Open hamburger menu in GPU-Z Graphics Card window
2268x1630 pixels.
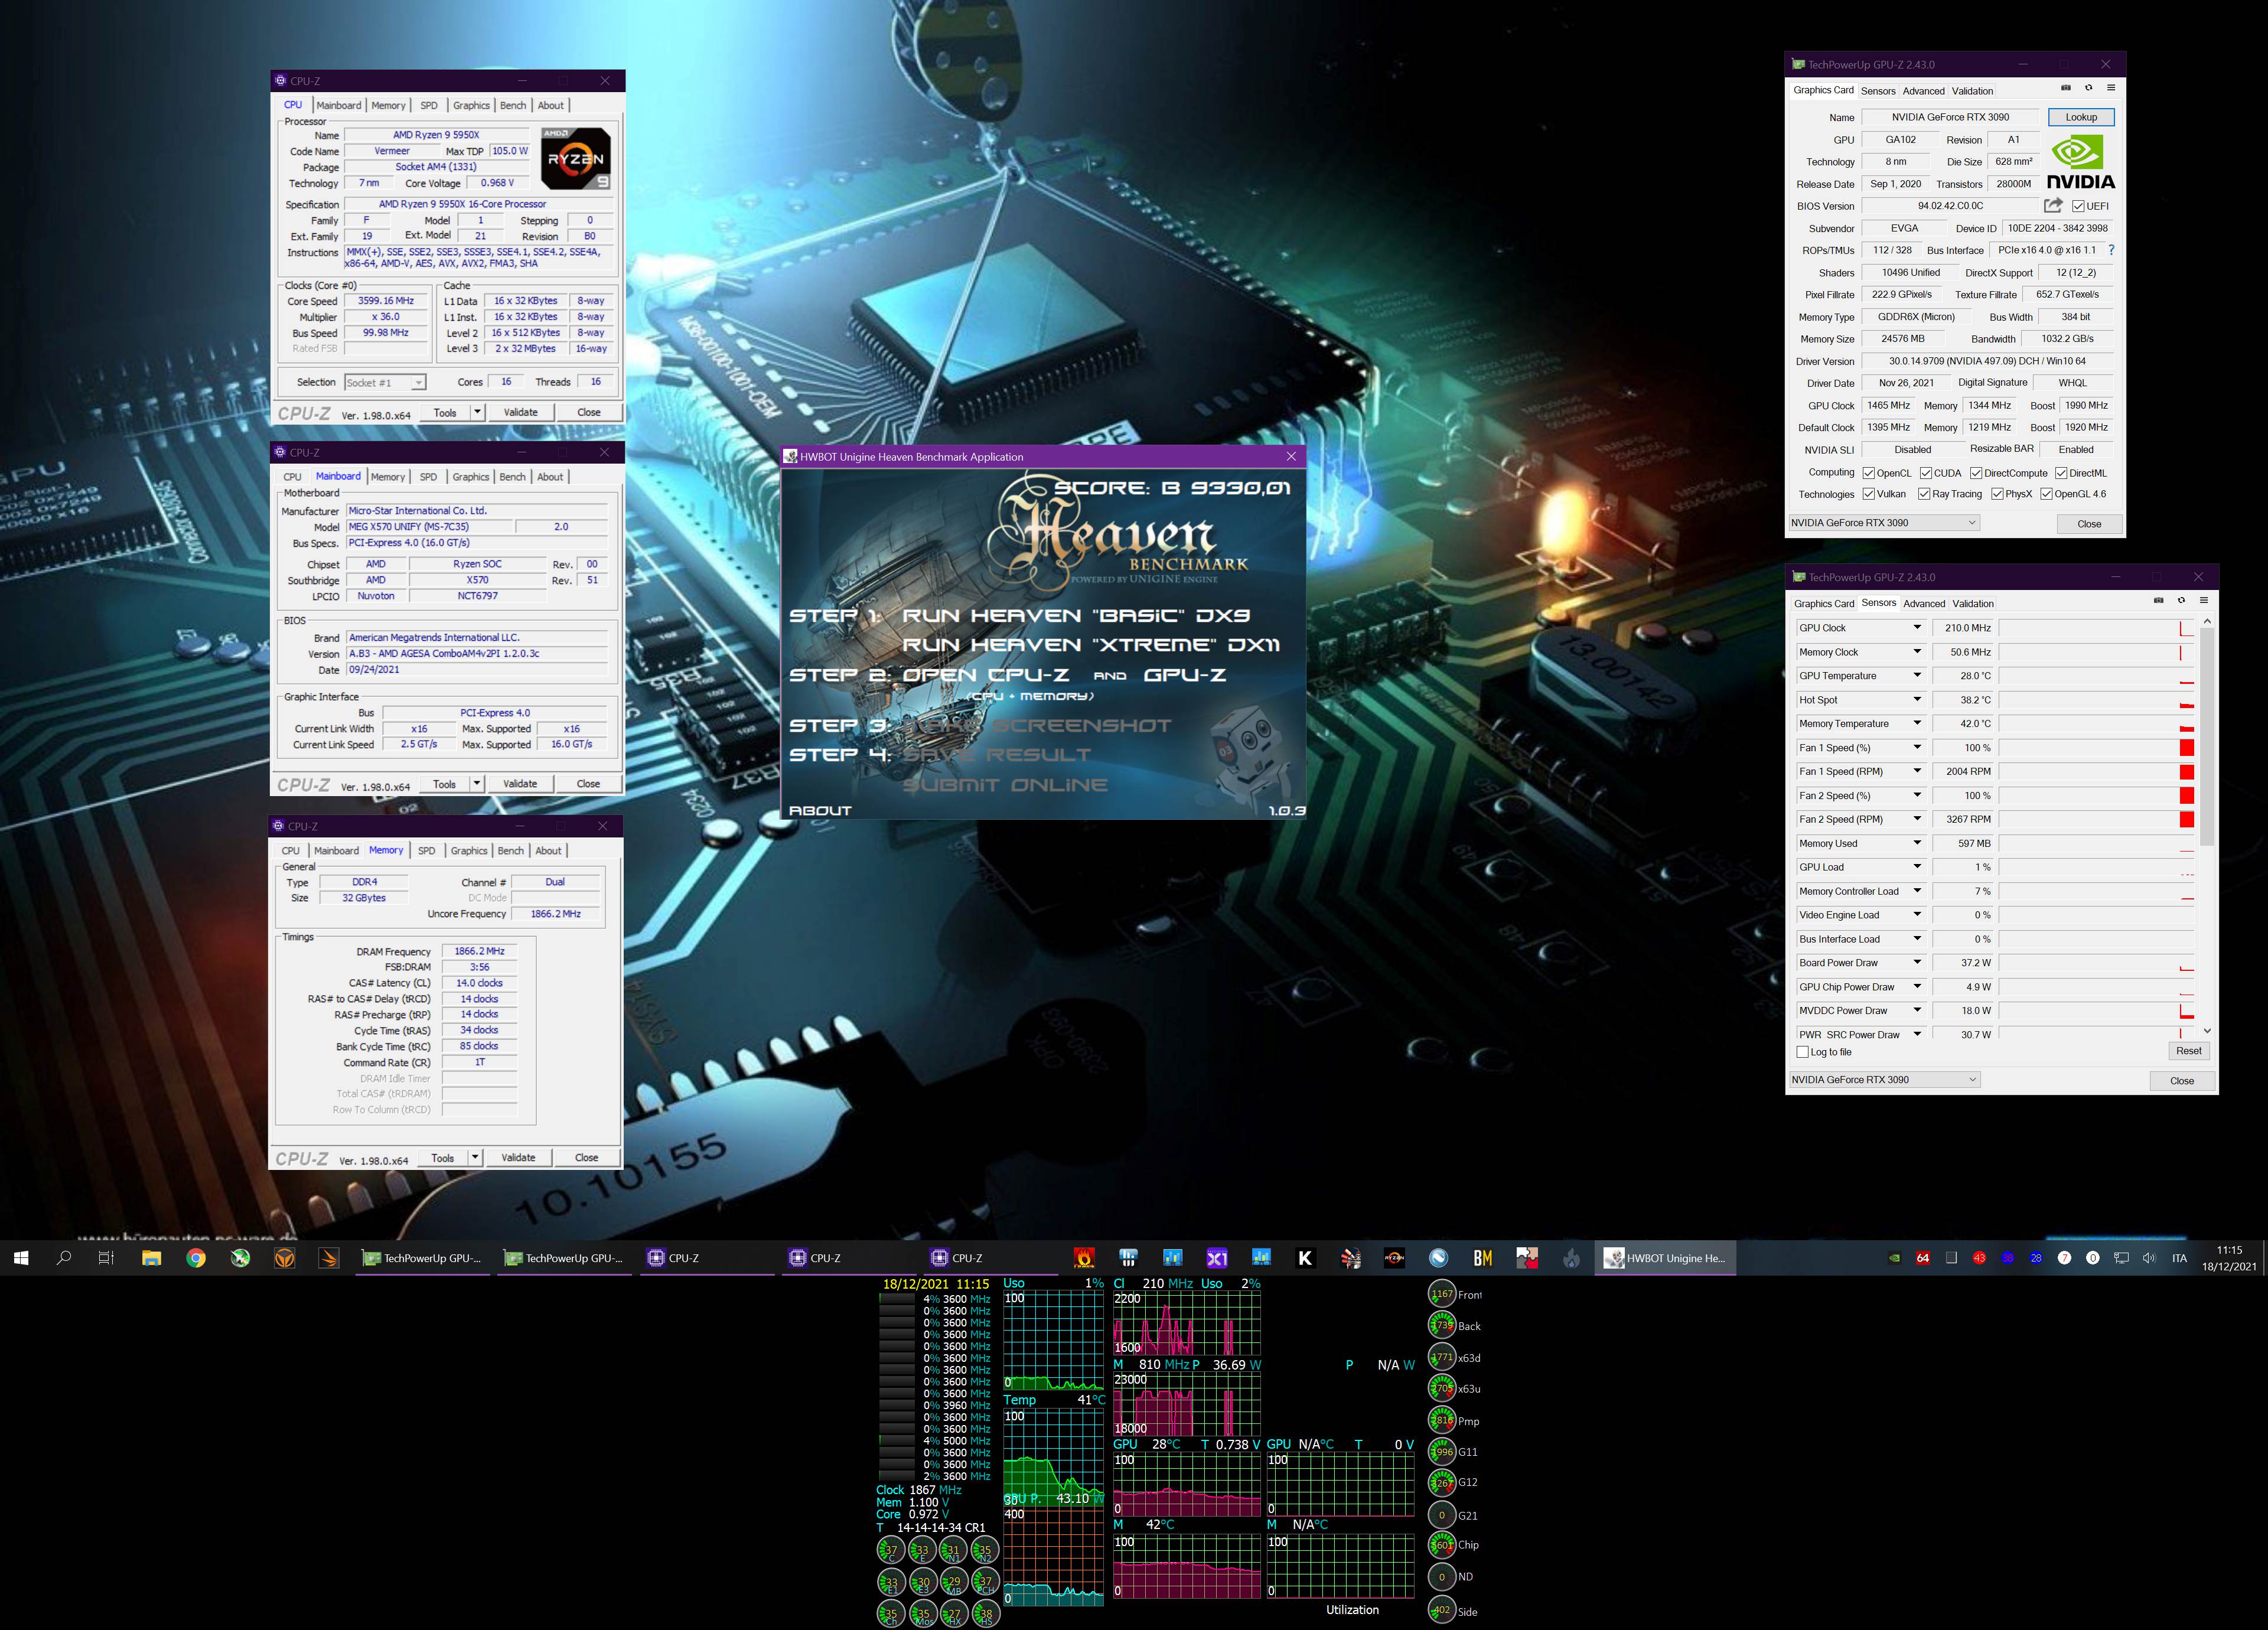(2111, 88)
